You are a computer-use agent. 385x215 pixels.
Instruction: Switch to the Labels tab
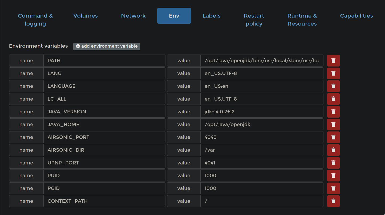point(211,16)
